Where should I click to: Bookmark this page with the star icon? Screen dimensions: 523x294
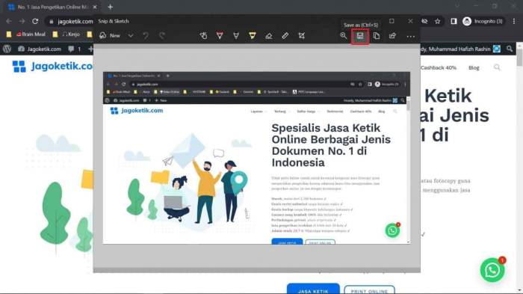point(437,21)
